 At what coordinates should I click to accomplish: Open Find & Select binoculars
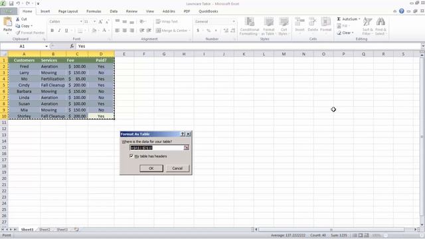pyautogui.click(x=381, y=27)
